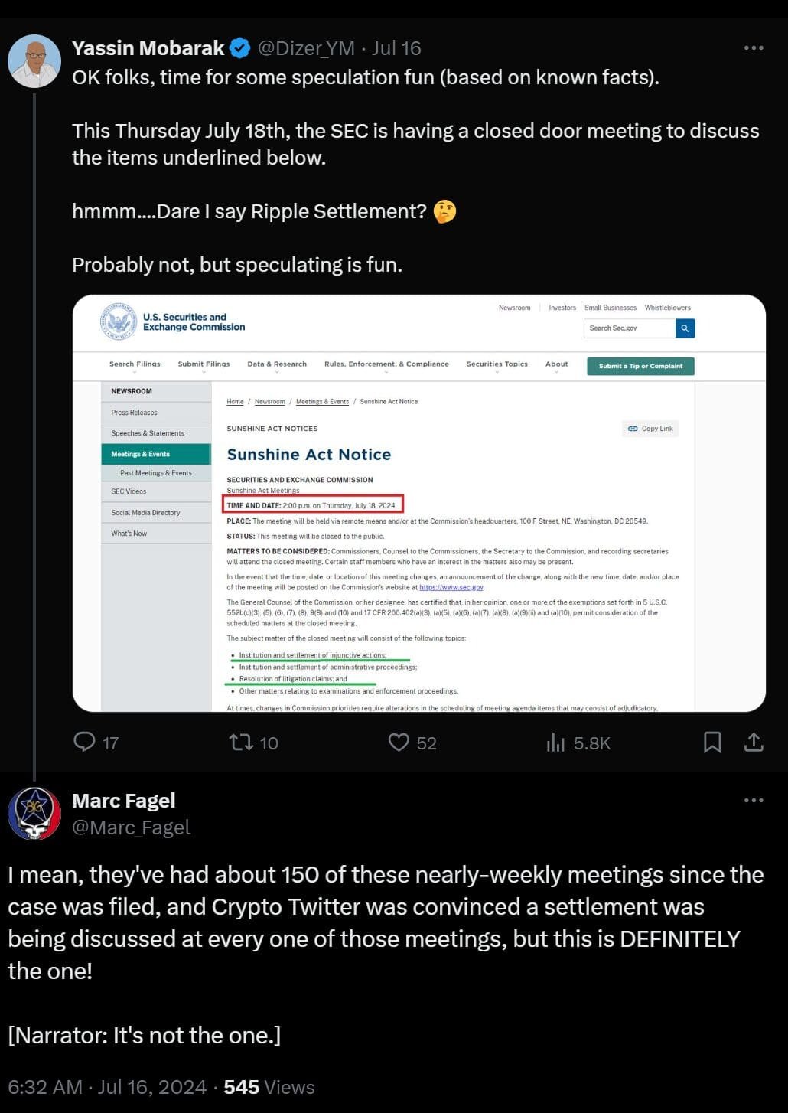
Task: Like the tweet with 52 likes
Action: (399, 742)
